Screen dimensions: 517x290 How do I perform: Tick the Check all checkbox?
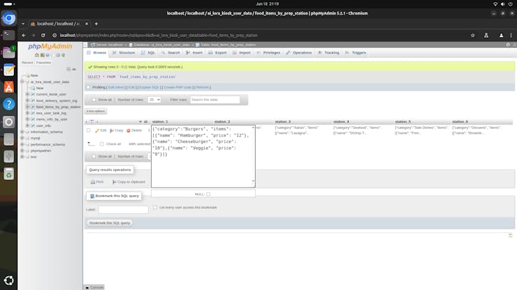102,144
